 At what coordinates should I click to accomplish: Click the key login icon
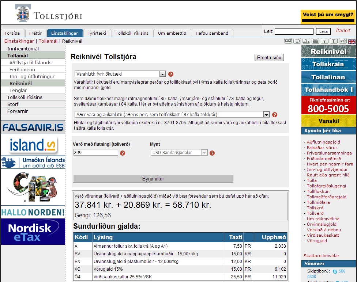pyautogui.click(x=343, y=41)
